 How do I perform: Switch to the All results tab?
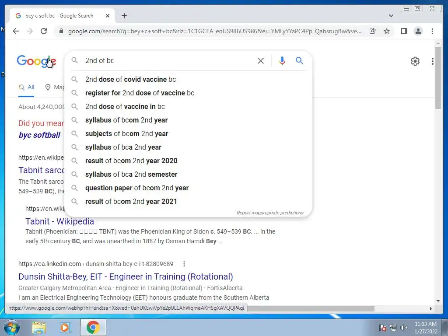(26, 87)
